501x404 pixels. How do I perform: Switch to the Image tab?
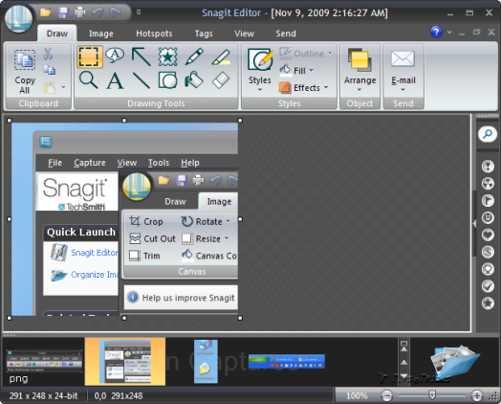101,34
